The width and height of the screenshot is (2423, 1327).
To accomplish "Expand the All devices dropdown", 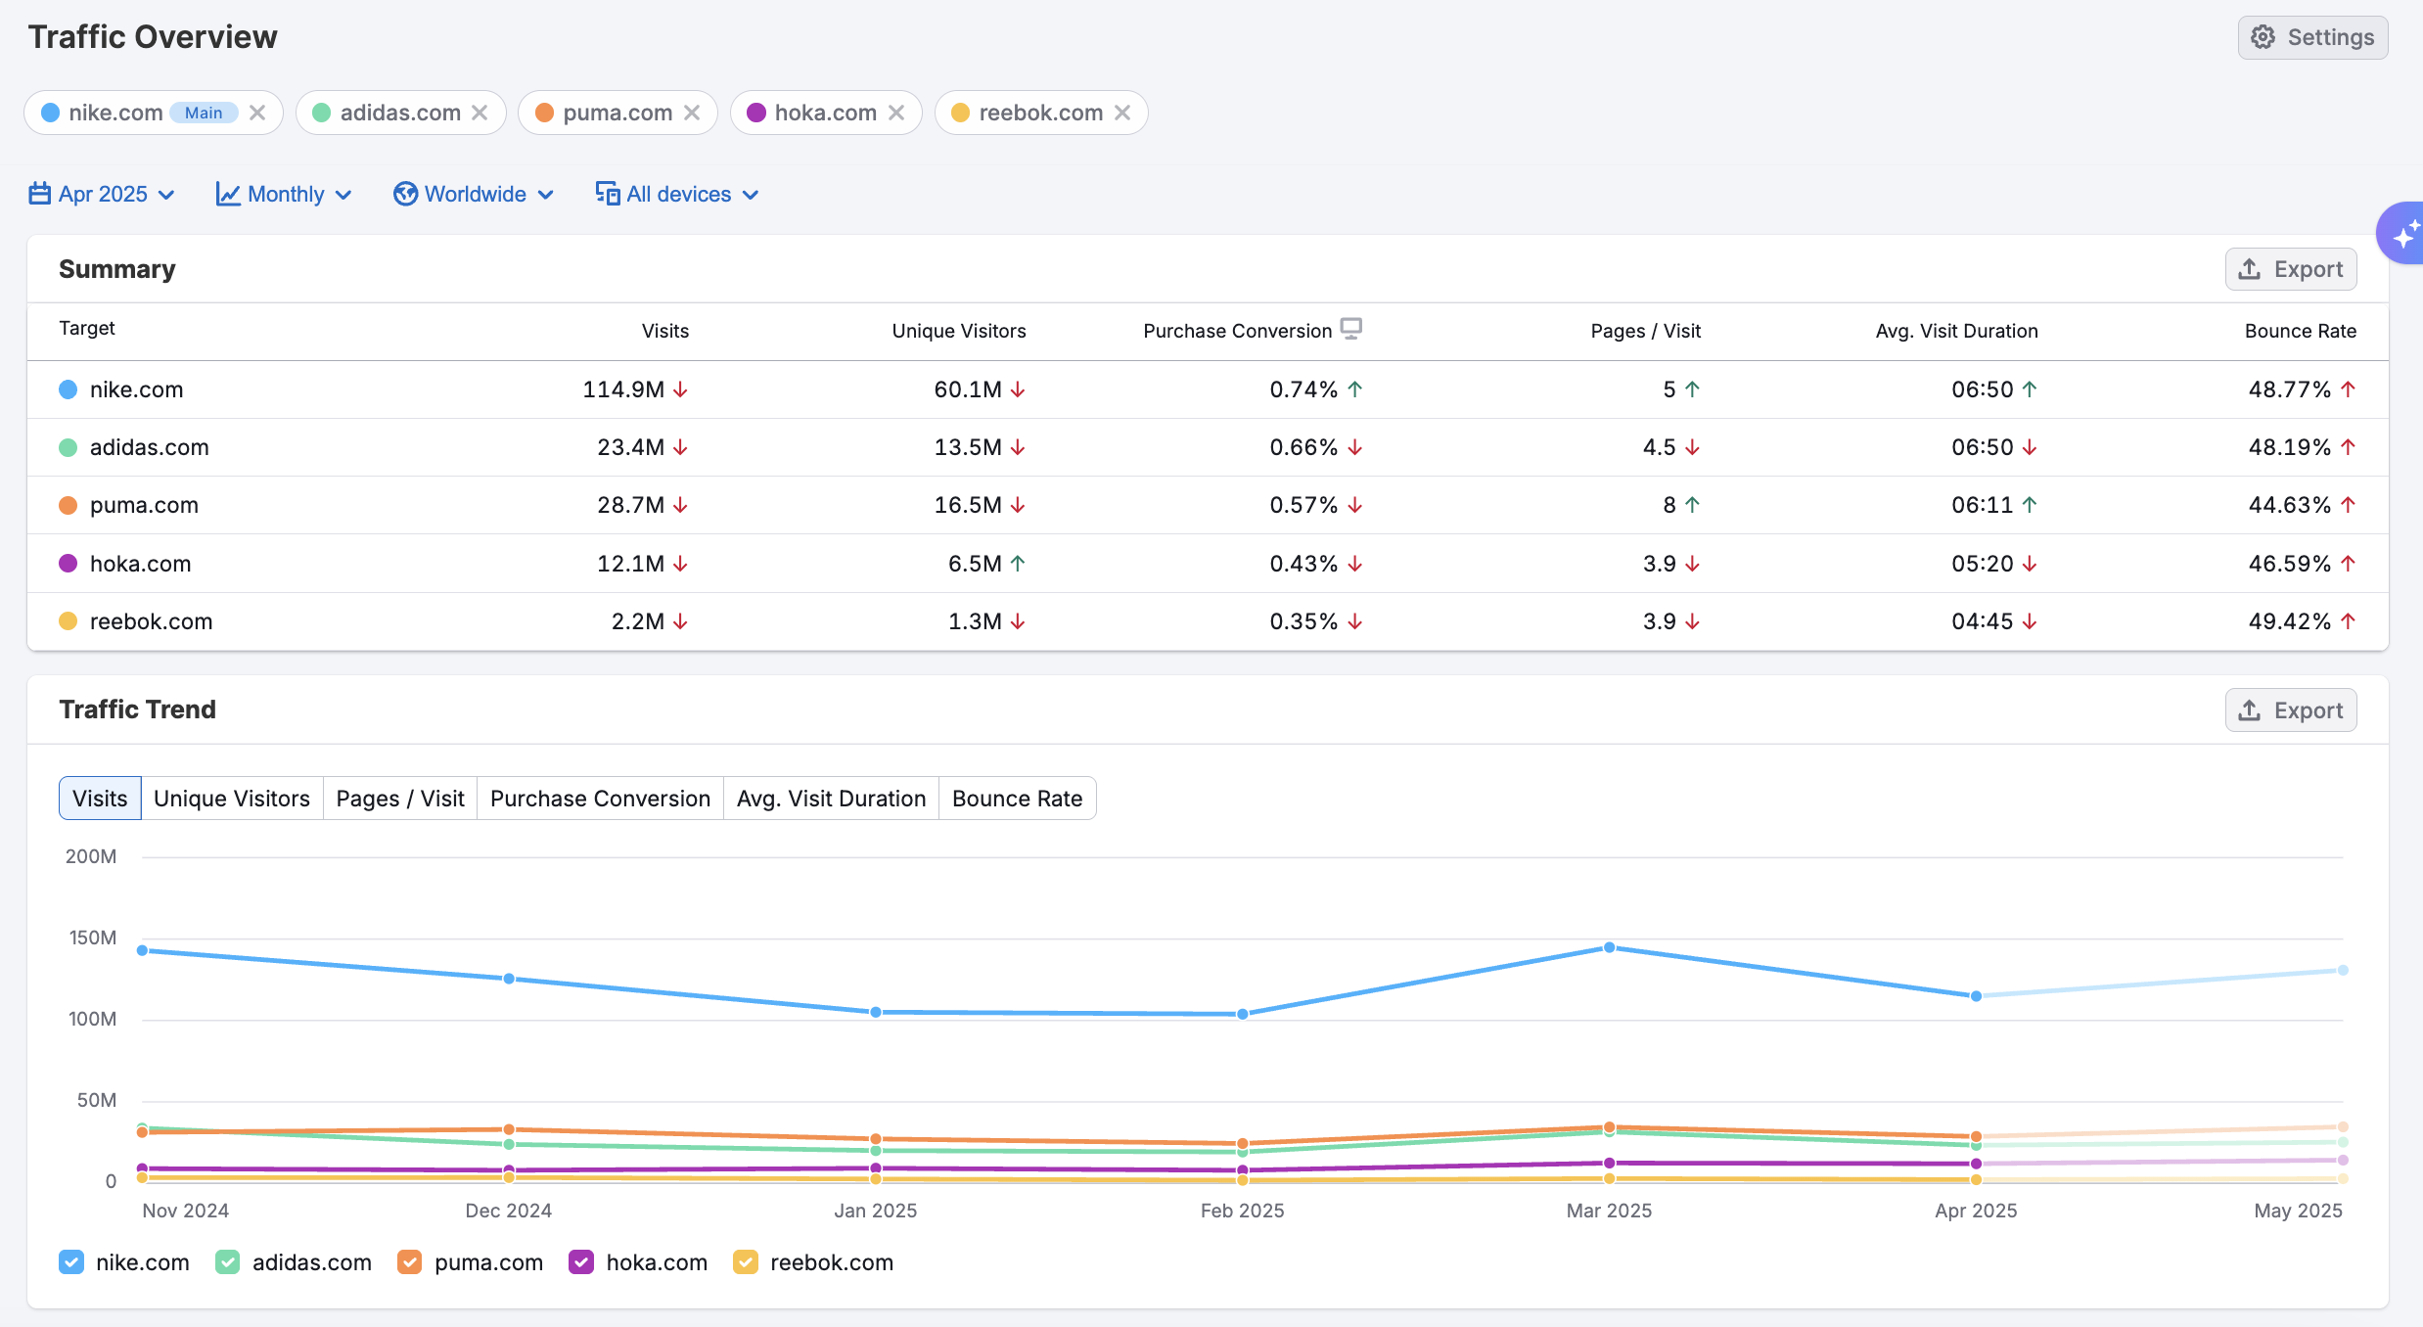I will click(678, 194).
